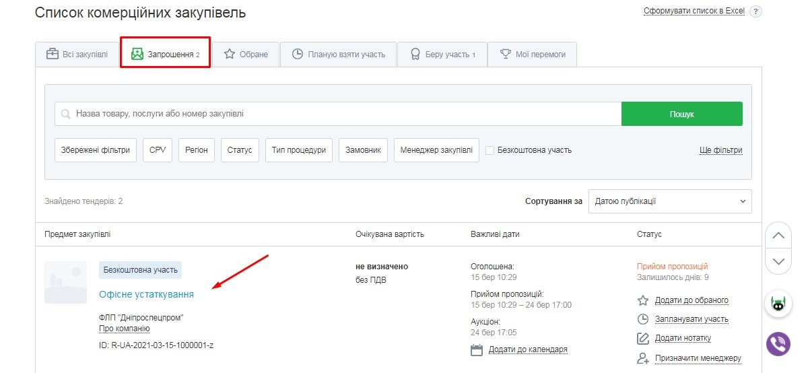Click the scroll down arrow button
Screen dimensions: 808x373
click(778, 261)
